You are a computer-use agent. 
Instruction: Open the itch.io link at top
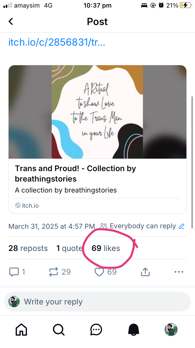57,42
